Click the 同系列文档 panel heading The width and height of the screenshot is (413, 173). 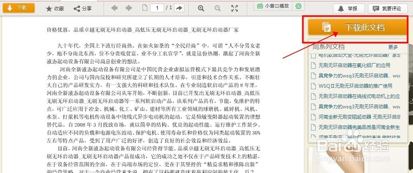point(328,47)
